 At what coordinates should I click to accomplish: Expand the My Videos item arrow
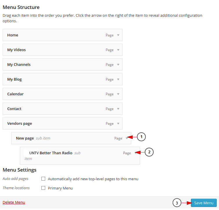click(x=118, y=50)
